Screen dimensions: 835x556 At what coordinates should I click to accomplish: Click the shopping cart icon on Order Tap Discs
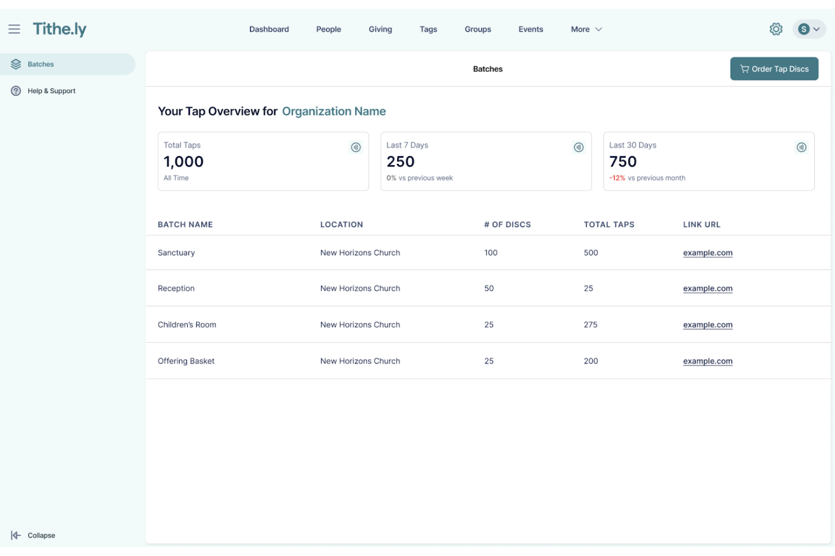click(x=744, y=68)
